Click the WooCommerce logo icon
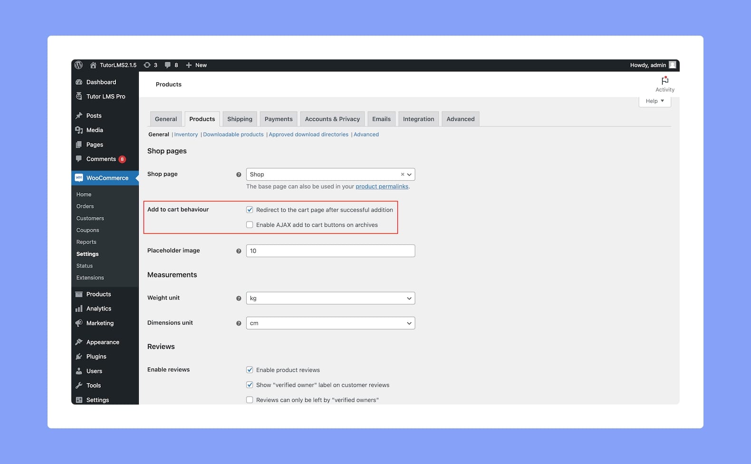 [x=79, y=178]
